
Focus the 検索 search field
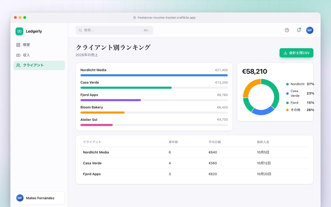point(114,30)
